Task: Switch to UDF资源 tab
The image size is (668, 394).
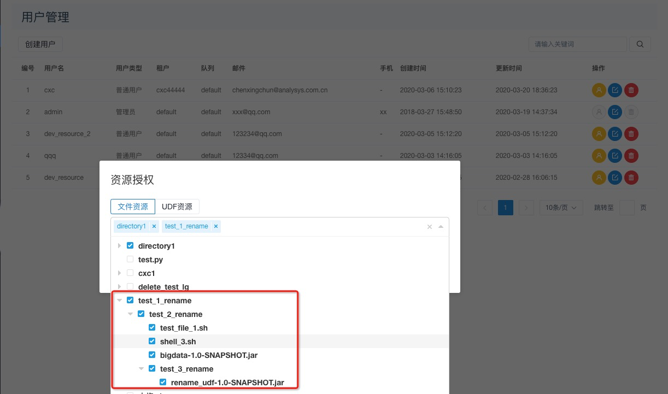Action: tap(177, 207)
